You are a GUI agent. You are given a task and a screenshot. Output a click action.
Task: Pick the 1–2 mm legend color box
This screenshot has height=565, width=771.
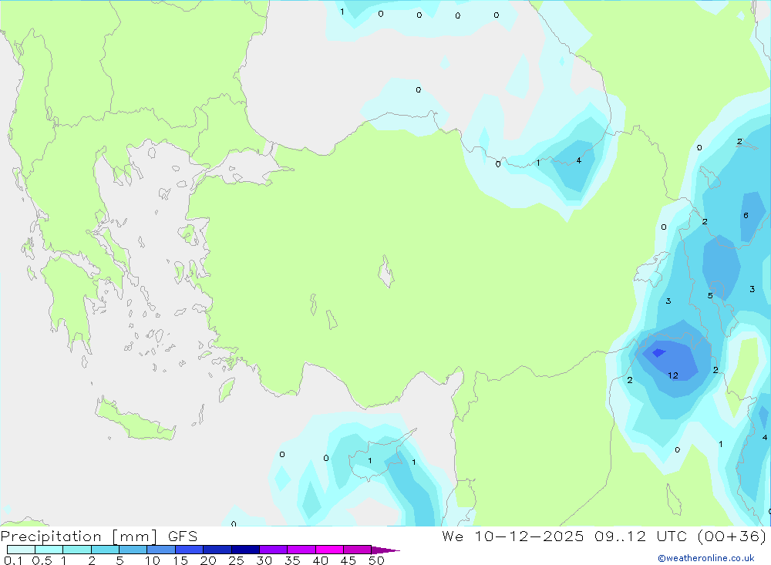coord(76,550)
